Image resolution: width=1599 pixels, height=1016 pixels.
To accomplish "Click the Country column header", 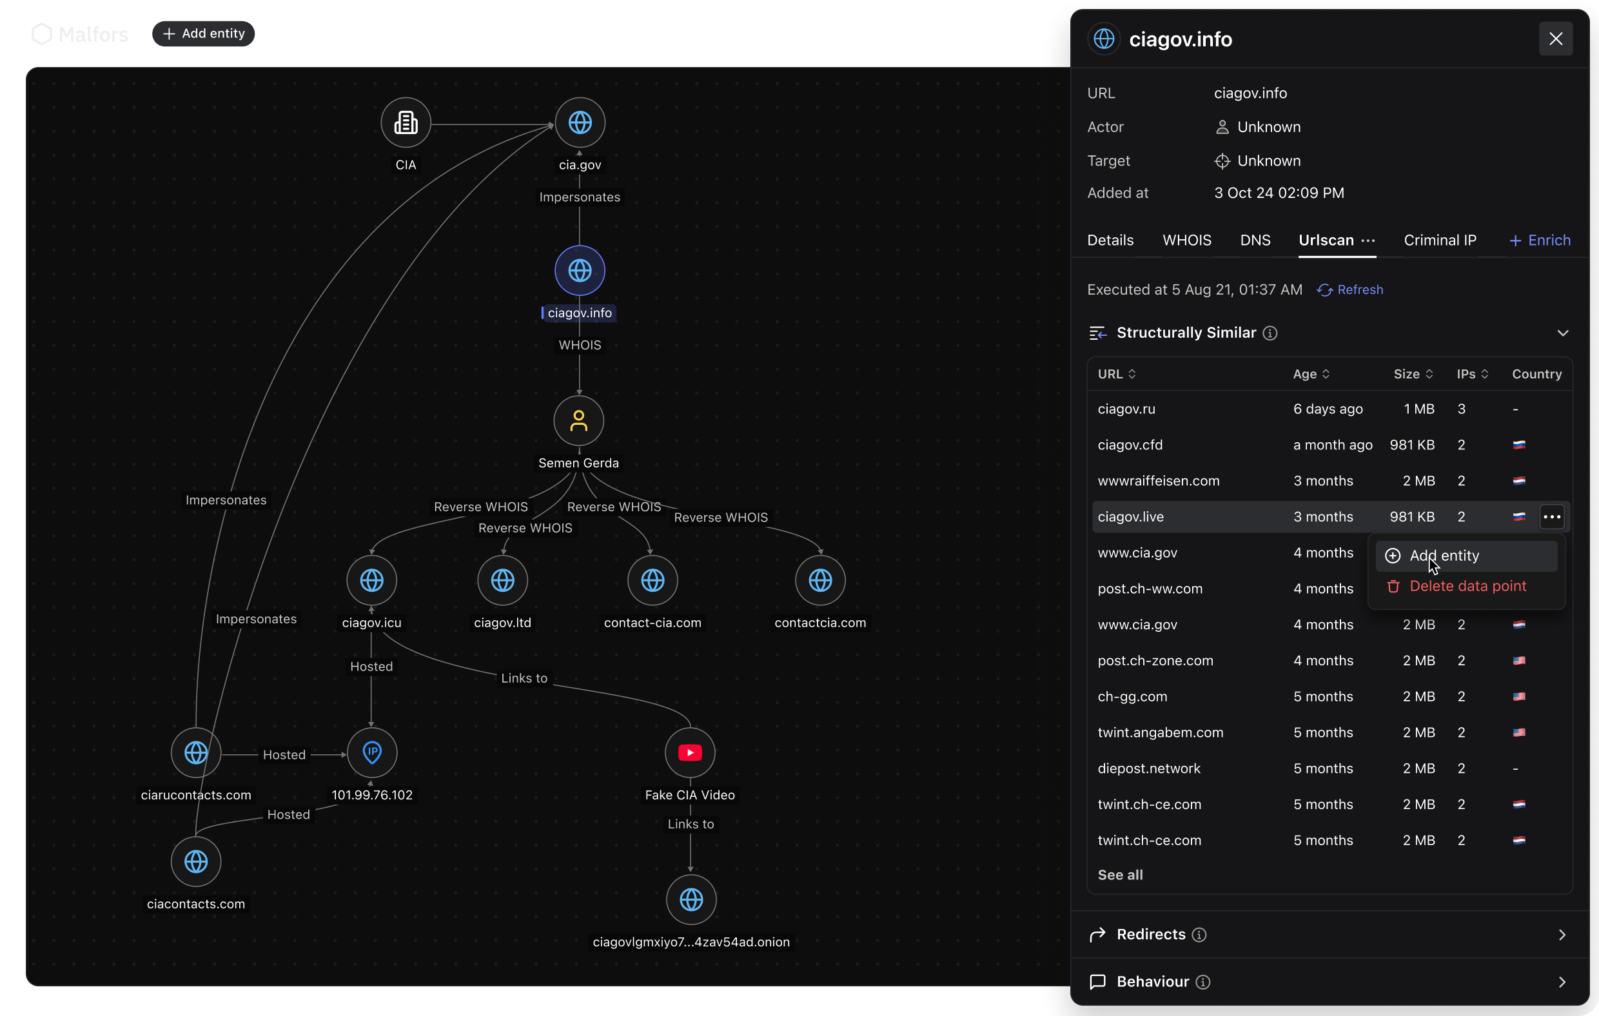I will 1536,374.
